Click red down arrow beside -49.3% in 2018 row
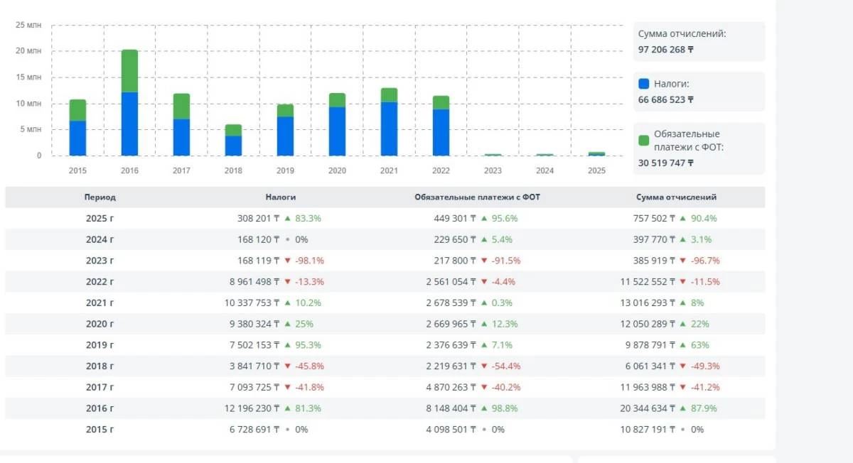Image resolution: width=853 pixels, height=463 pixels. [682, 366]
